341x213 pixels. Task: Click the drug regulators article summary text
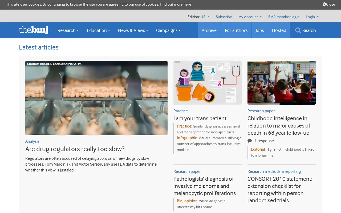click(91, 164)
